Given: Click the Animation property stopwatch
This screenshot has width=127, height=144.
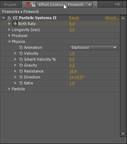Looking at the screenshot, I should 21,47.
